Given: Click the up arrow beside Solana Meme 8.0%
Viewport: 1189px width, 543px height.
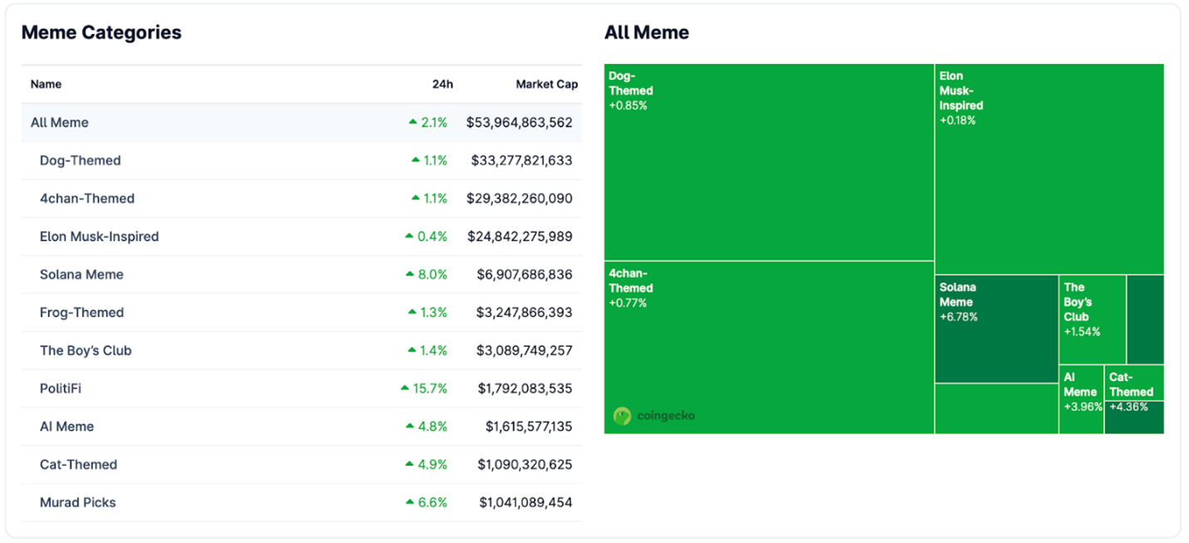Looking at the screenshot, I should pos(410,274).
